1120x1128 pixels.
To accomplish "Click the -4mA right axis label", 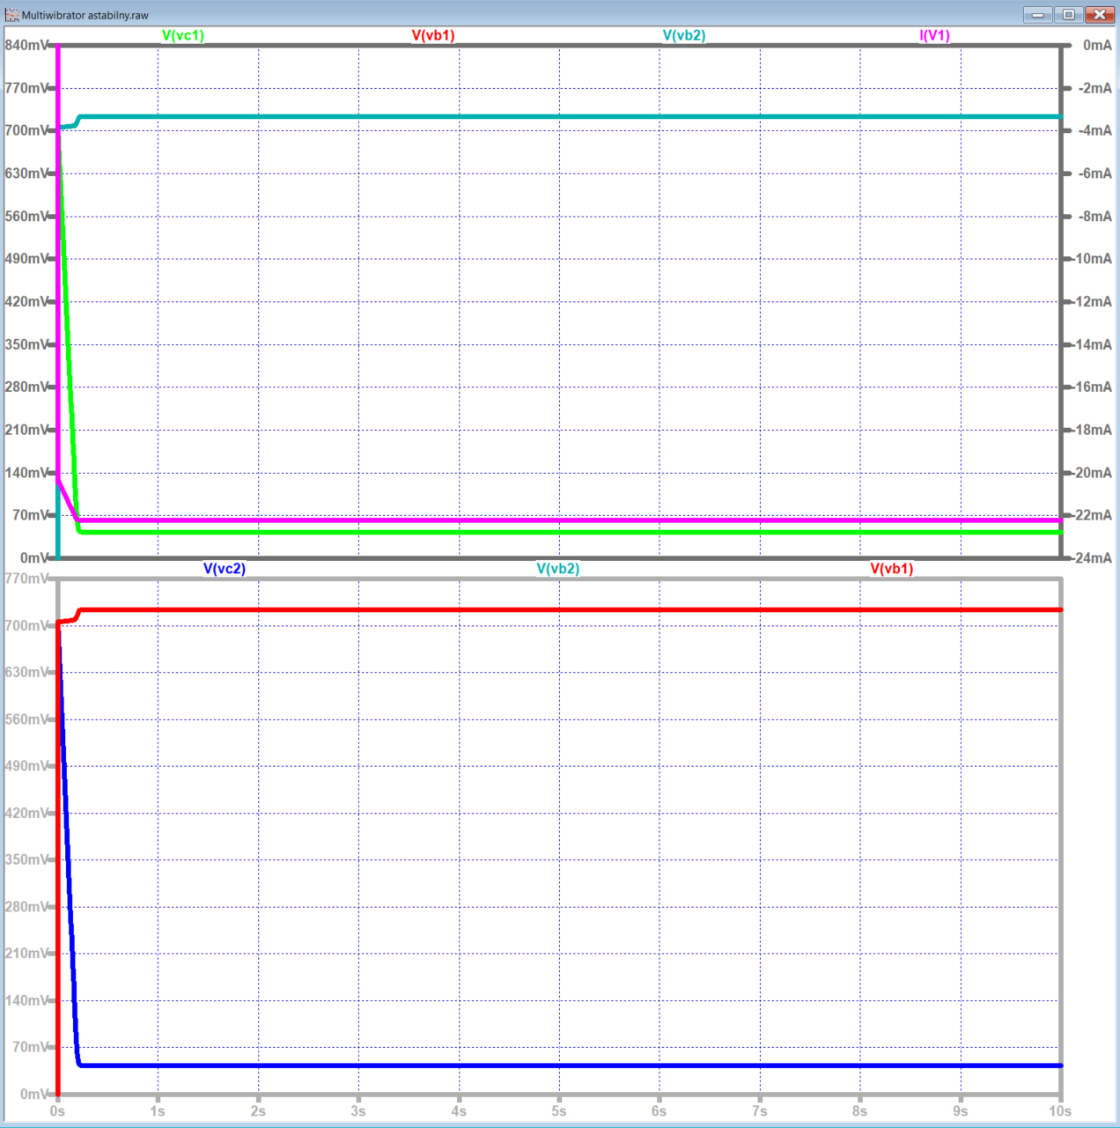I will [1094, 130].
